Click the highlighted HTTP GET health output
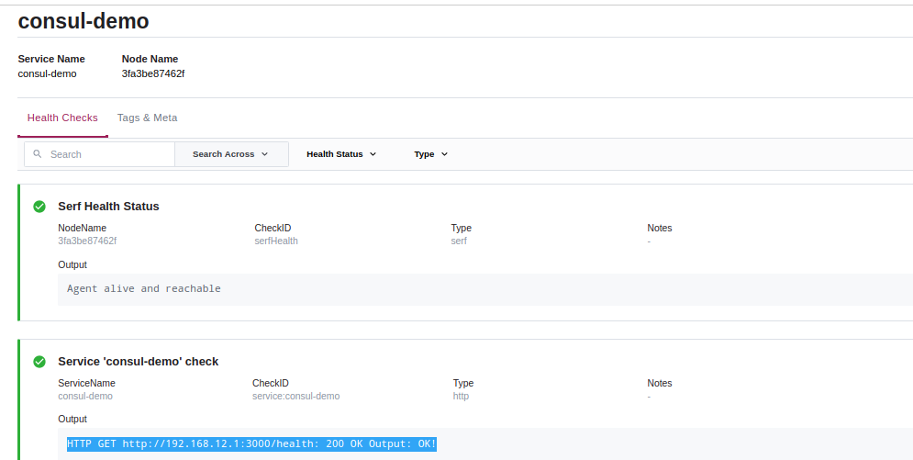The width and height of the screenshot is (913, 460). coord(251,443)
